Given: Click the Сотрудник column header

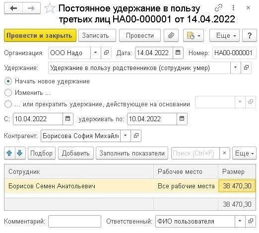Looking at the screenshot, I should point(79,171).
